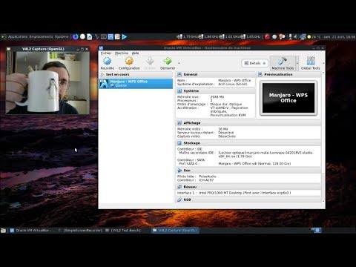Click the Stockage section icon
The width and height of the screenshot is (356, 267).
point(179,143)
